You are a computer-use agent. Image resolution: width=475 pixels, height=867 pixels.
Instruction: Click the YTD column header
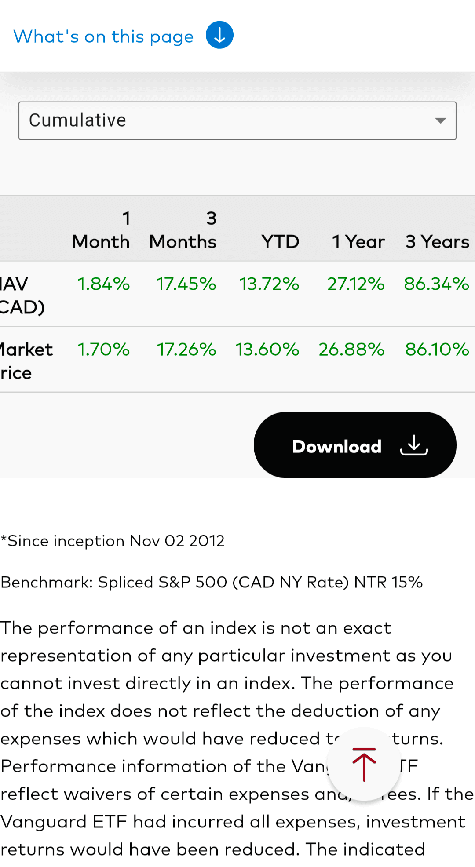tap(280, 242)
